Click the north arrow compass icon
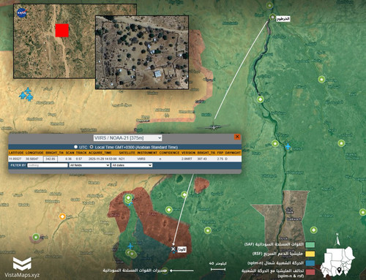The height and width of the screenshot is (280, 366). (x=337, y=239)
